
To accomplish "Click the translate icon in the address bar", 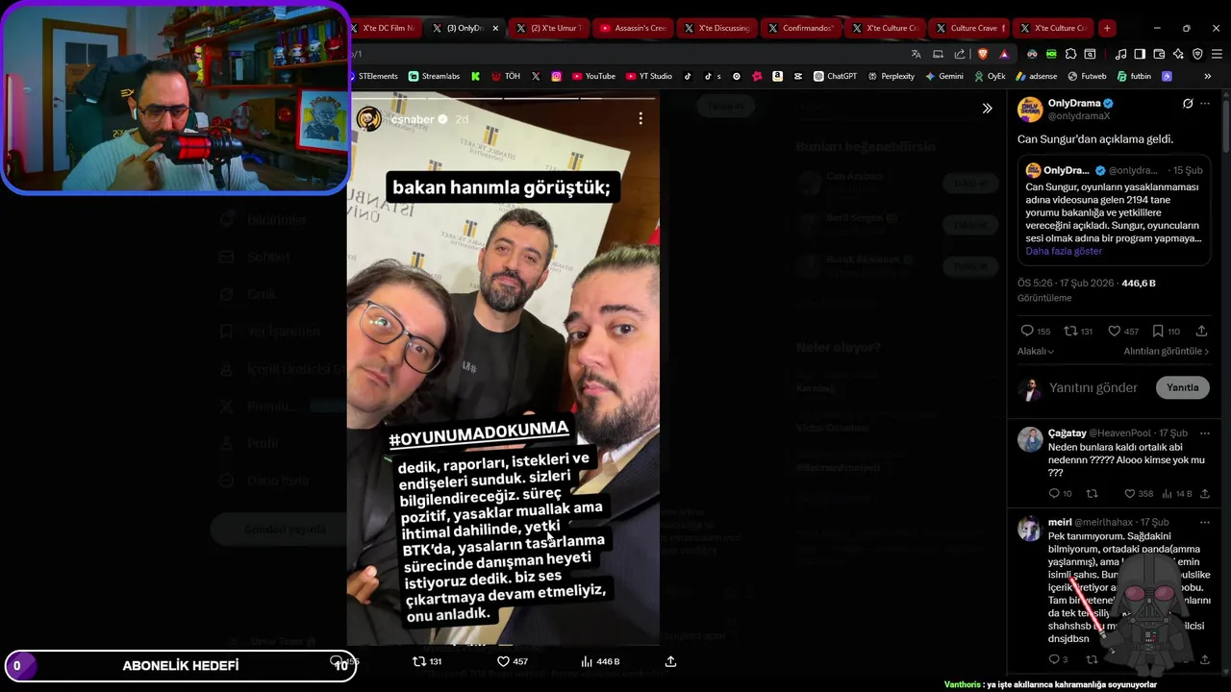I will point(916,54).
